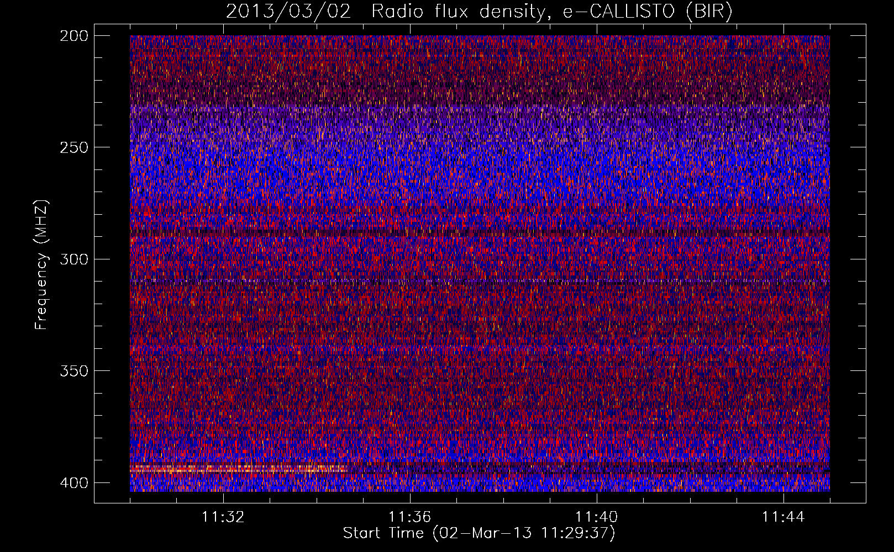This screenshot has height=552, width=894.
Task: Click the 11:40 time tick label
Action: pyautogui.click(x=597, y=517)
